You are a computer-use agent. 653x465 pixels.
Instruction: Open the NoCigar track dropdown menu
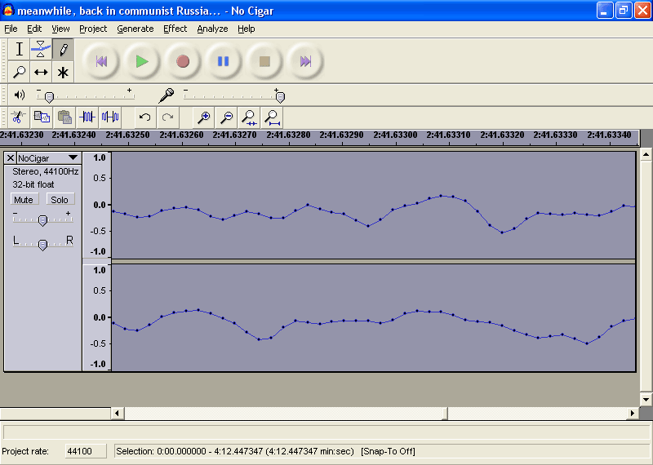(73, 157)
